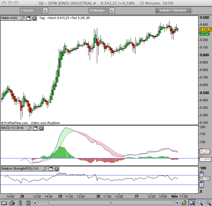Image resolution: width=212 pixels, height=206 pixels.
Task: Click the 9.500 price axis label
Action: point(205,18)
